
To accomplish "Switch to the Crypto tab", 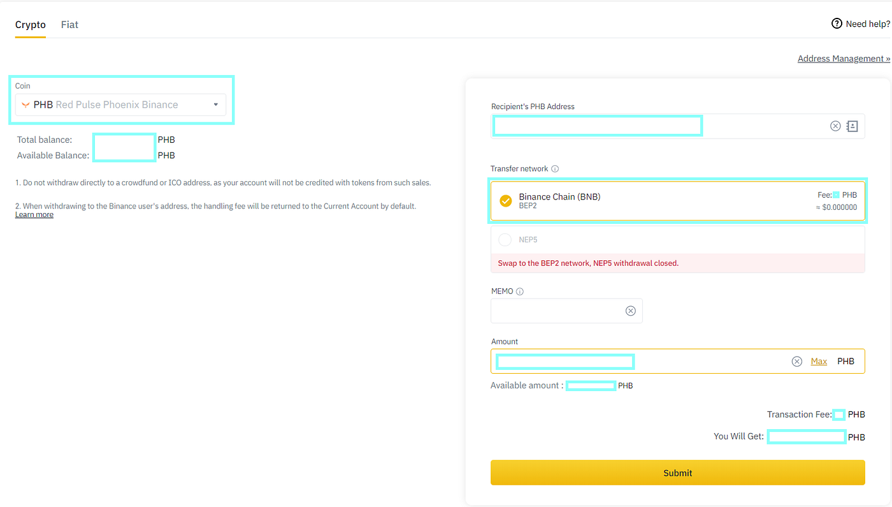I will pyautogui.click(x=31, y=25).
